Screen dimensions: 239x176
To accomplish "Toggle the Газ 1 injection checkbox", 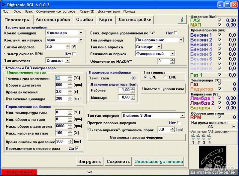I will [x=219, y=75].
